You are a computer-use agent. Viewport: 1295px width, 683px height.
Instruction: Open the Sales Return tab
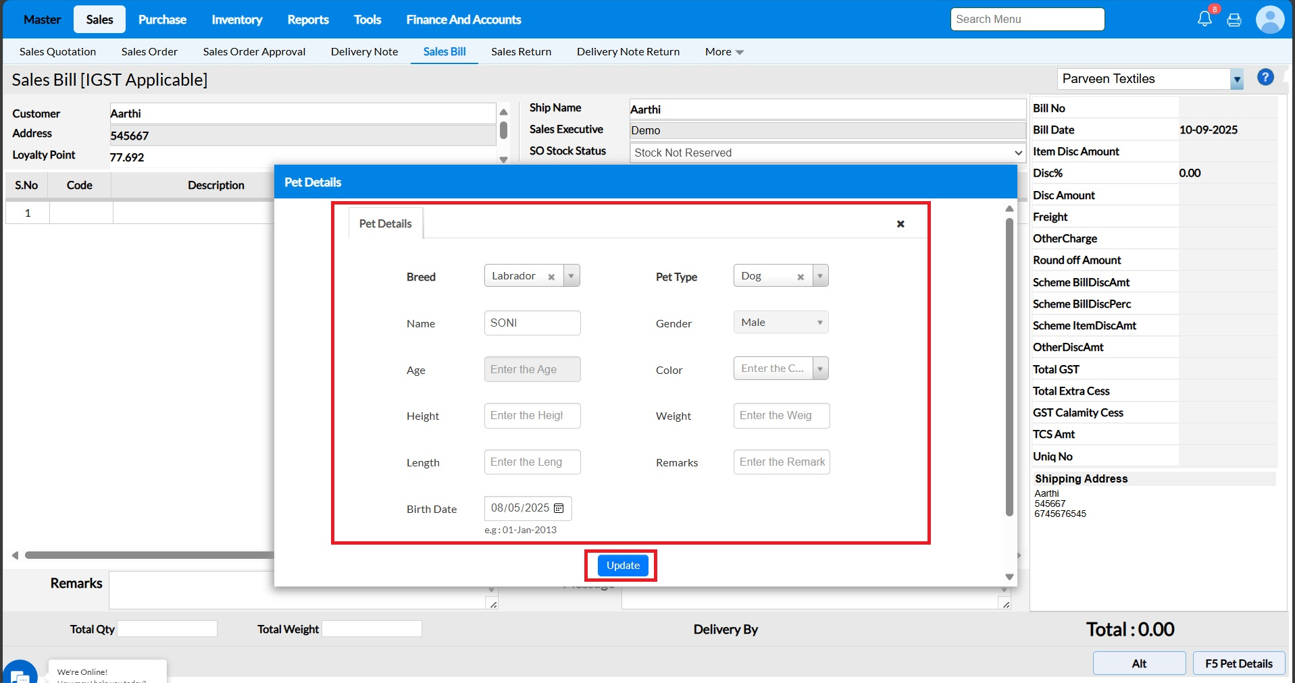521,51
